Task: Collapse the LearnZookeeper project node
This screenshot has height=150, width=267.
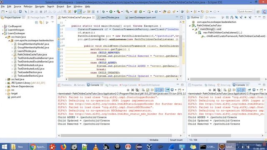Action: coord(3,33)
